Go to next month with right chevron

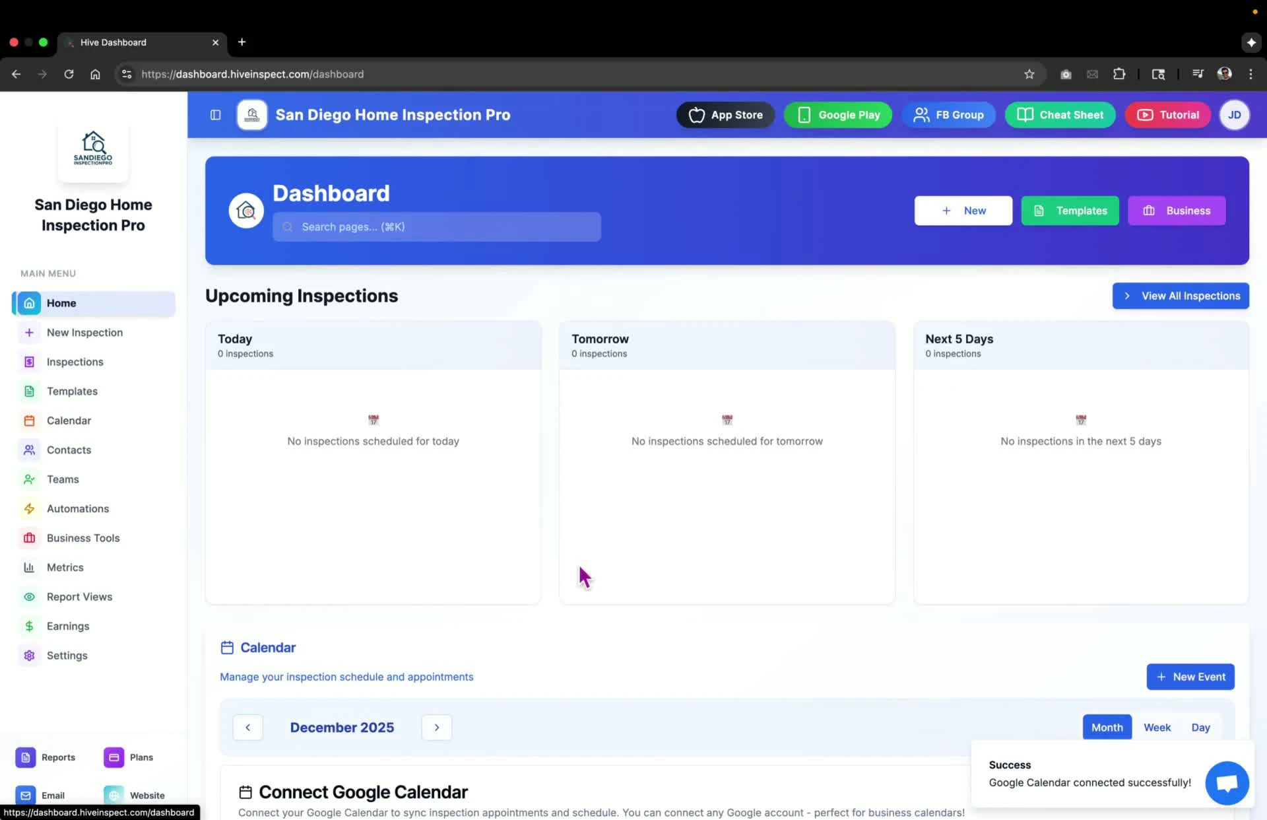436,727
